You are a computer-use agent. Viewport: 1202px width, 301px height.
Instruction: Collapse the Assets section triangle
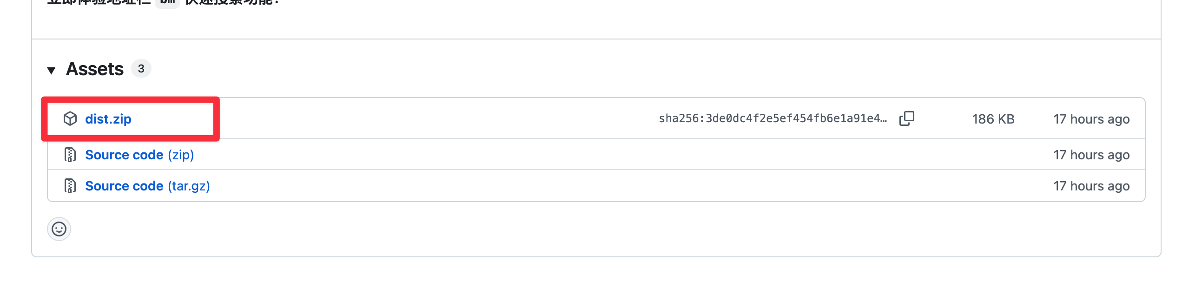pyautogui.click(x=51, y=70)
